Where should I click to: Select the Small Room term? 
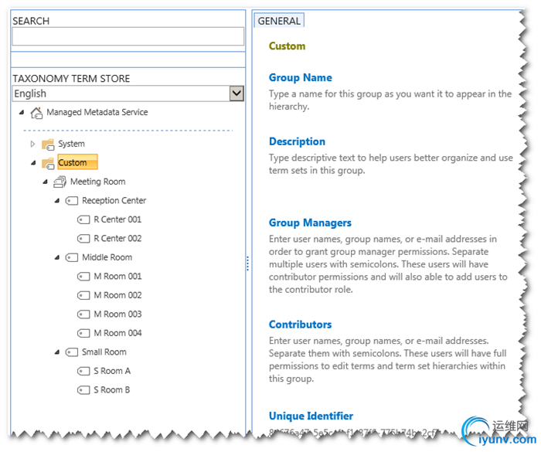click(x=104, y=352)
